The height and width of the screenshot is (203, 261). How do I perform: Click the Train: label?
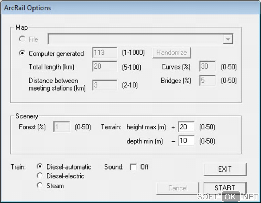[18, 167]
